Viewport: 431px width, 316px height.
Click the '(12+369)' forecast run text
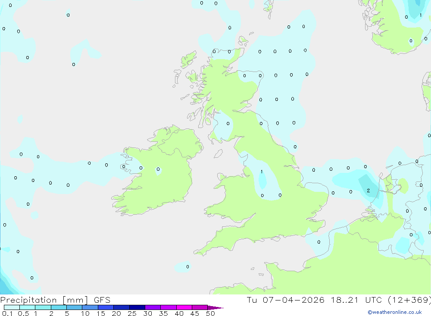tap(409, 300)
